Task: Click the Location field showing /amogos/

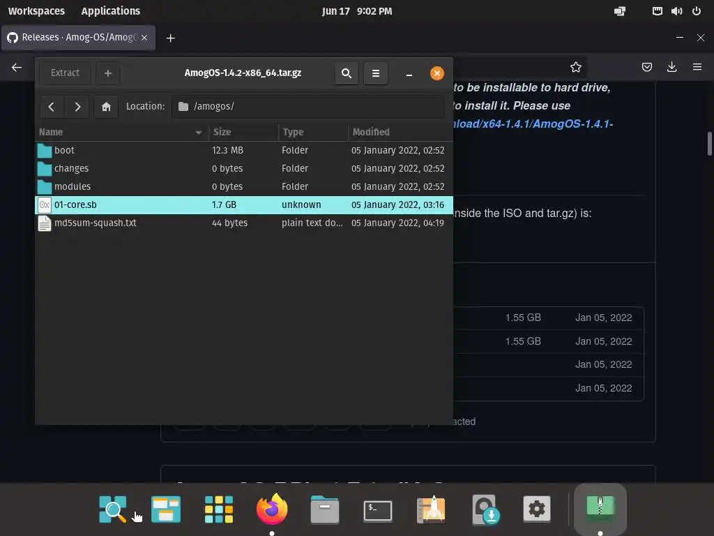Action: pyautogui.click(x=308, y=107)
